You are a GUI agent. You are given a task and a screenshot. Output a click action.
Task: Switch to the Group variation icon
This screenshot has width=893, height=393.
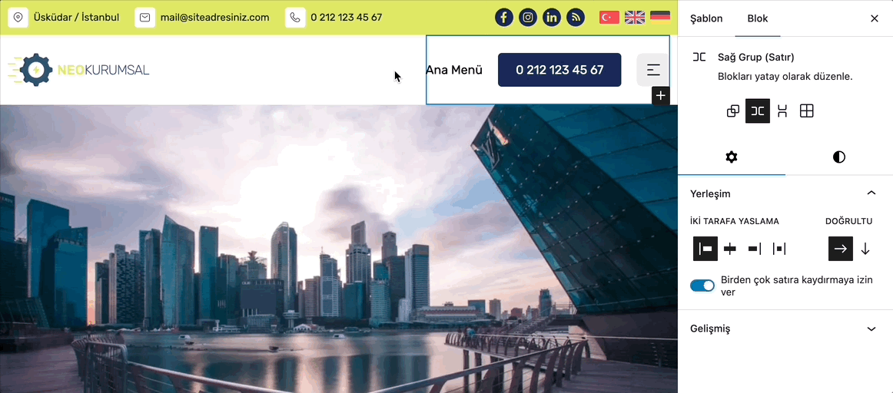733,111
